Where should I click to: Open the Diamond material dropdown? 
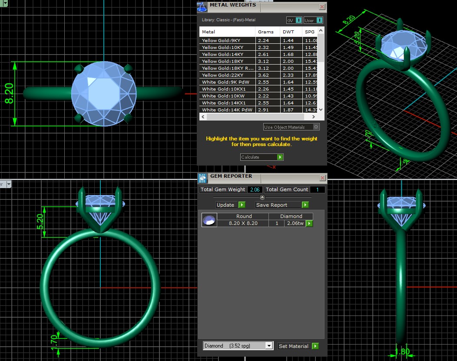[x=269, y=346]
